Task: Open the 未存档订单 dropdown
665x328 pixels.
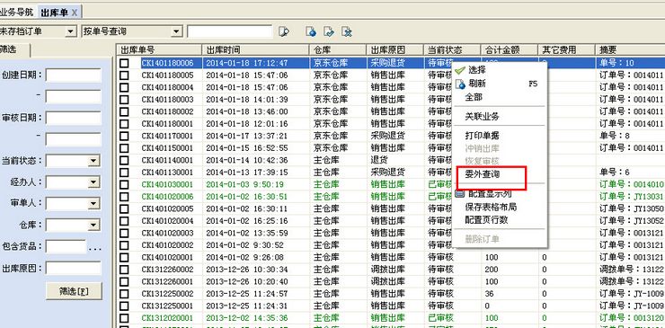Action: coord(70,31)
